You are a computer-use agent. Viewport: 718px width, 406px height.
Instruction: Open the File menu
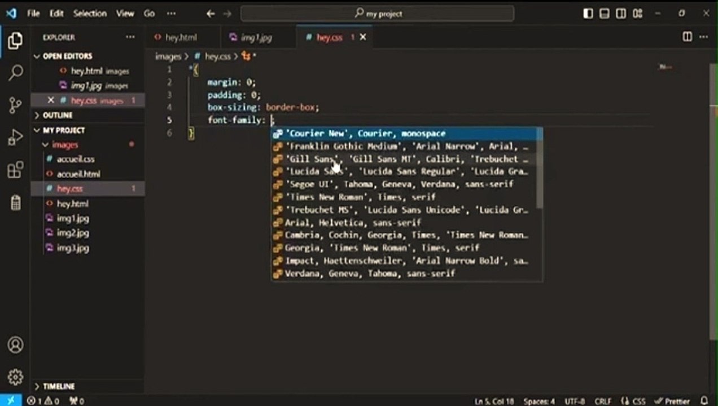coord(33,14)
